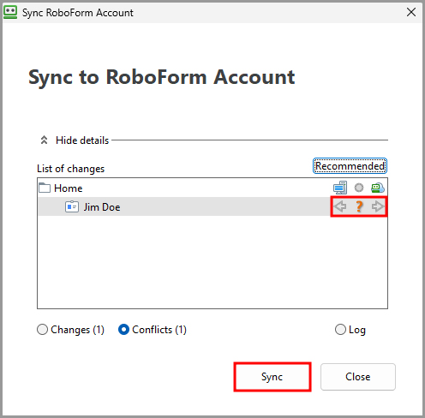Click the Jim Doe identity card icon
This screenshot has height=418, width=425.
pyautogui.click(x=72, y=206)
